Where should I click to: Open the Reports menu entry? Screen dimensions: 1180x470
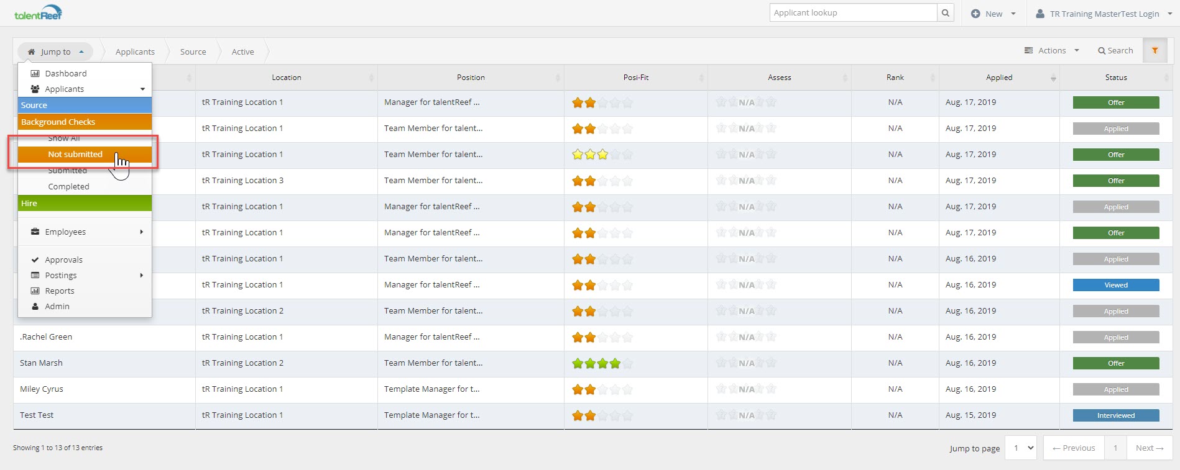(59, 291)
